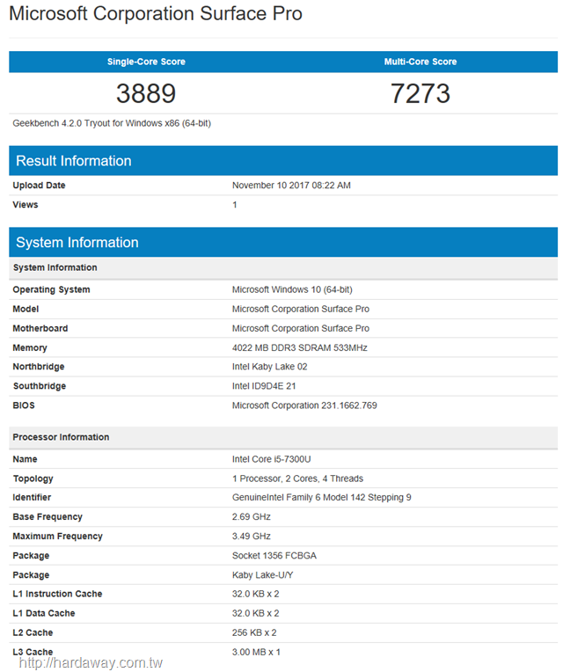Click the Model row's Surface Pro value
Image resolution: width=563 pixels, height=672 pixels.
[301, 309]
